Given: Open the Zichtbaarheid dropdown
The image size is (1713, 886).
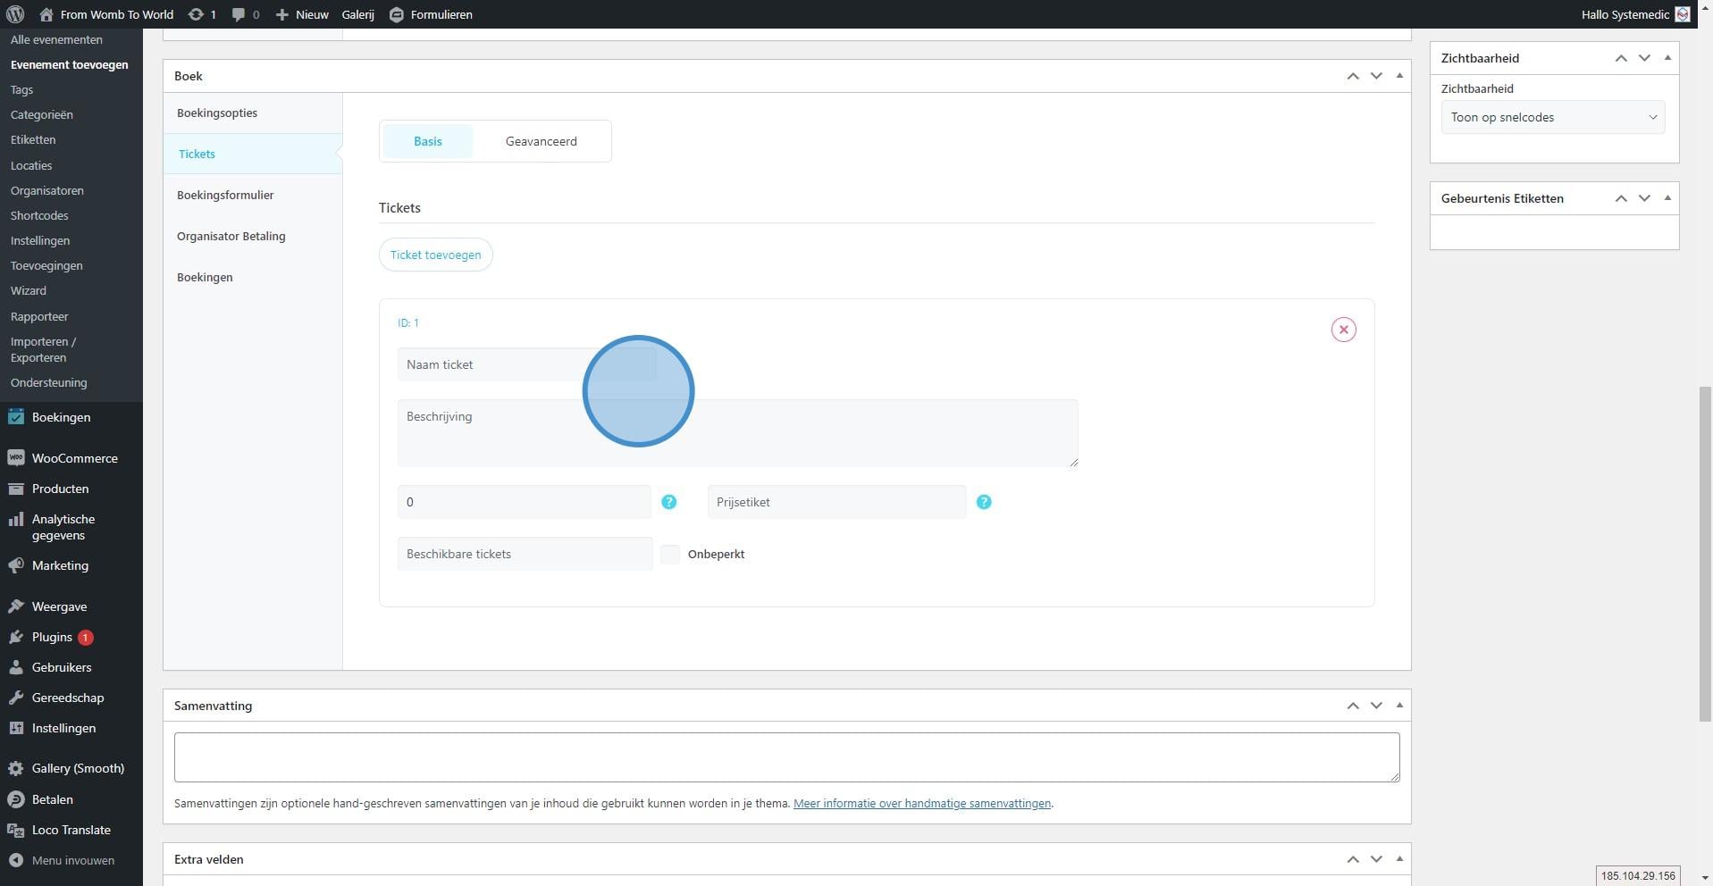Looking at the screenshot, I should (x=1552, y=117).
